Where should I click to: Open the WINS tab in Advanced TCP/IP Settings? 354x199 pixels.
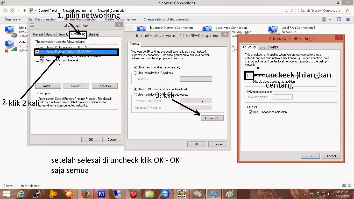click(x=274, y=47)
